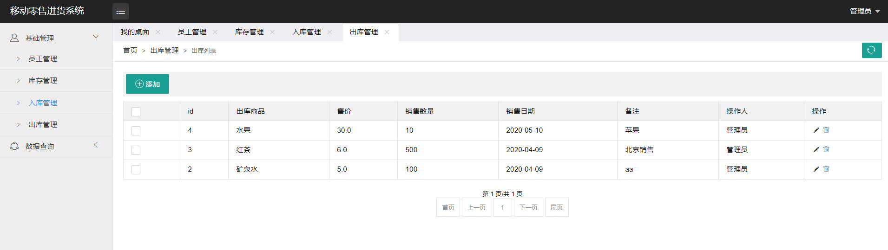Screen dimensions: 888x250
Task: Delete the 水果 row with trash icon
Action: [x=826, y=130]
